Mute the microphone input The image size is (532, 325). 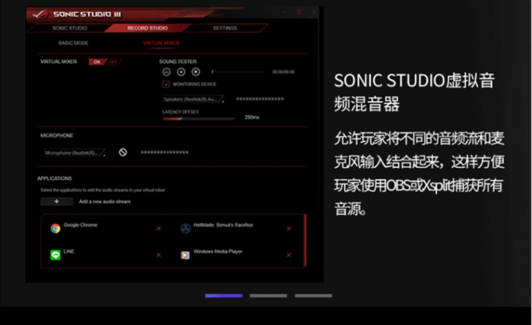[x=123, y=152]
